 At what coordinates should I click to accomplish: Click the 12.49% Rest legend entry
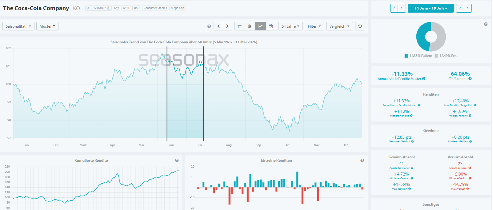[446, 56]
